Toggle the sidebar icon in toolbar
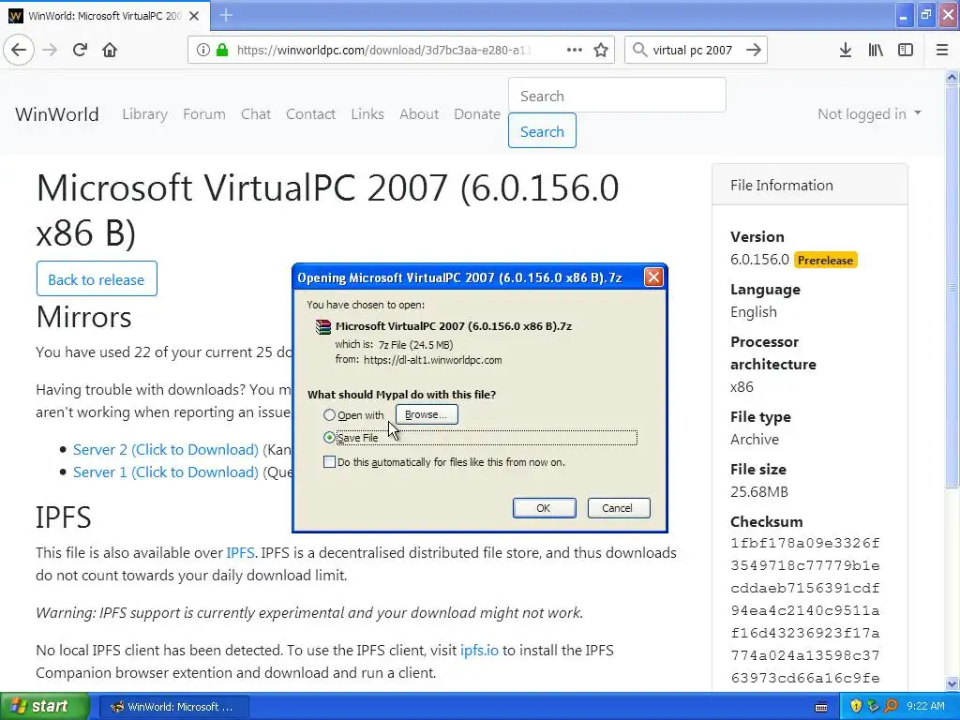The width and height of the screenshot is (960, 720). (906, 50)
